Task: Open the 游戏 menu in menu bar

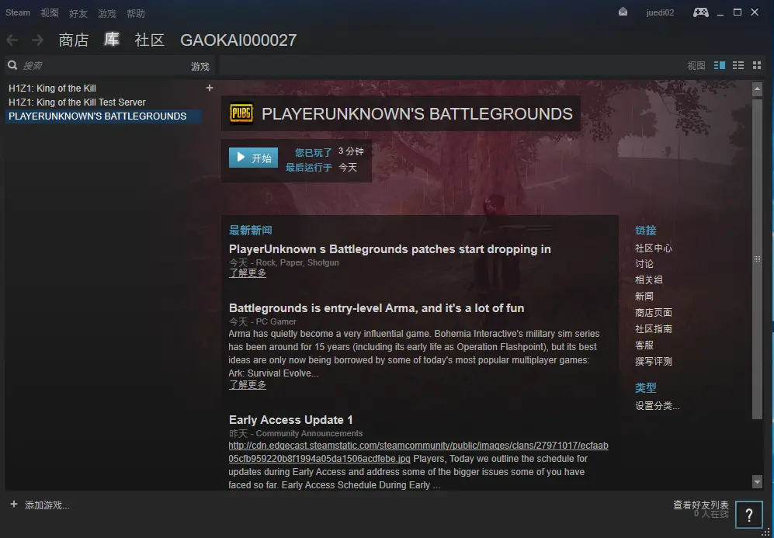Action: 106,13
